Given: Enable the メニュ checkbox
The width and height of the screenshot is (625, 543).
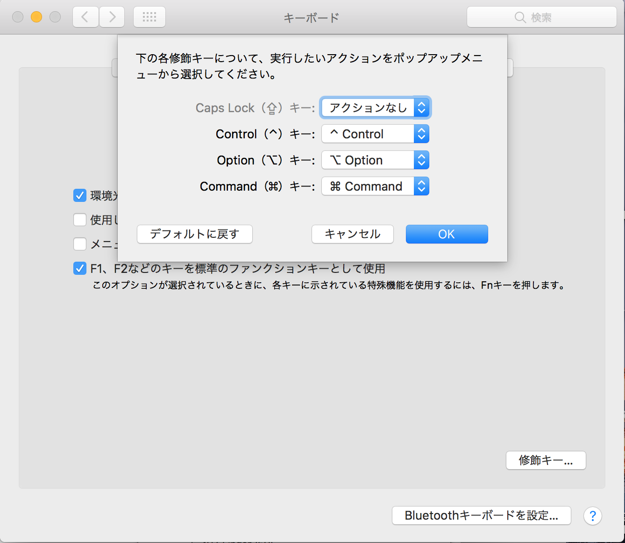Looking at the screenshot, I should [x=80, y=244].
